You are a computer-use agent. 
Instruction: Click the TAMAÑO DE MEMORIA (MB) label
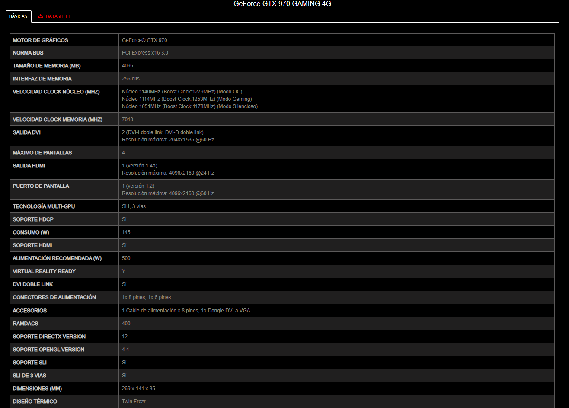tap(47, 66)
